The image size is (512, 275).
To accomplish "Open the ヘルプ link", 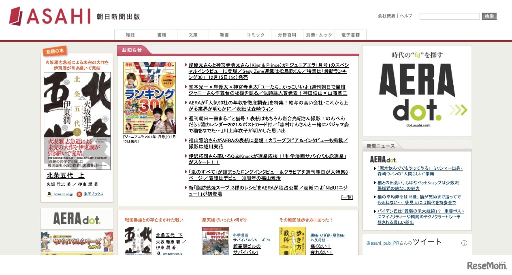I will click(x=406, y=16).
